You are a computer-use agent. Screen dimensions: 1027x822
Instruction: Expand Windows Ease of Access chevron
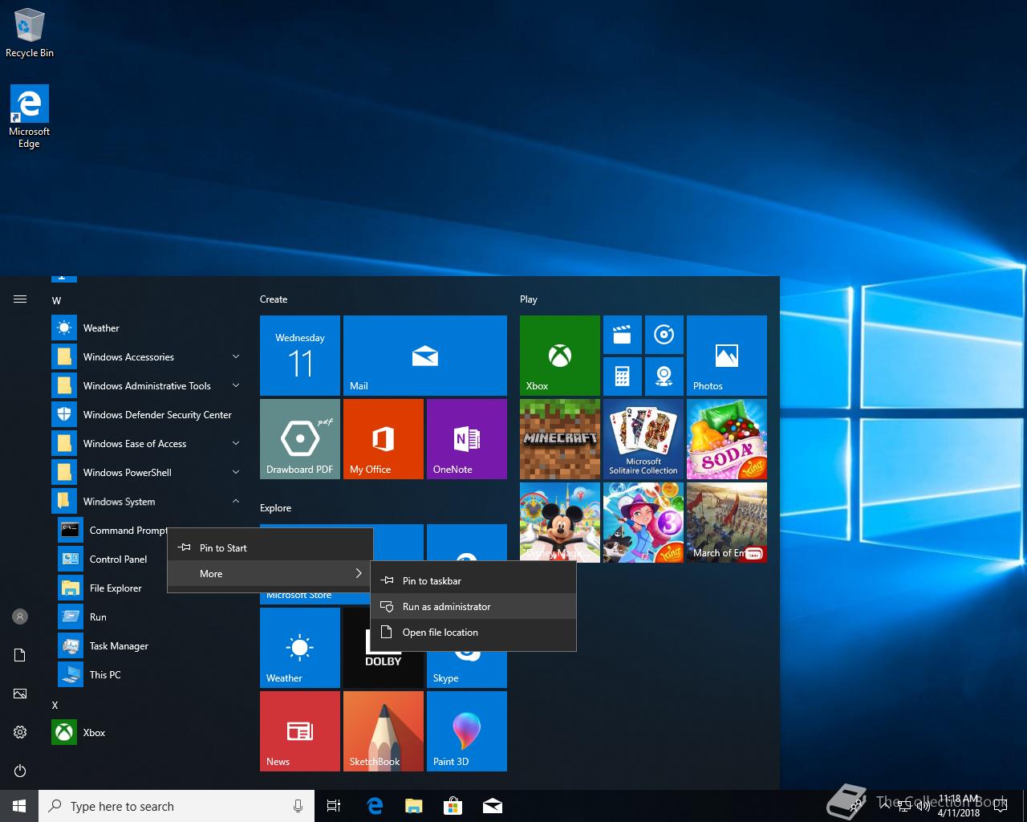(x=236, y=443)
